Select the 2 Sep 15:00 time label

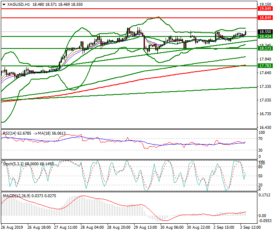coord(224,227)
